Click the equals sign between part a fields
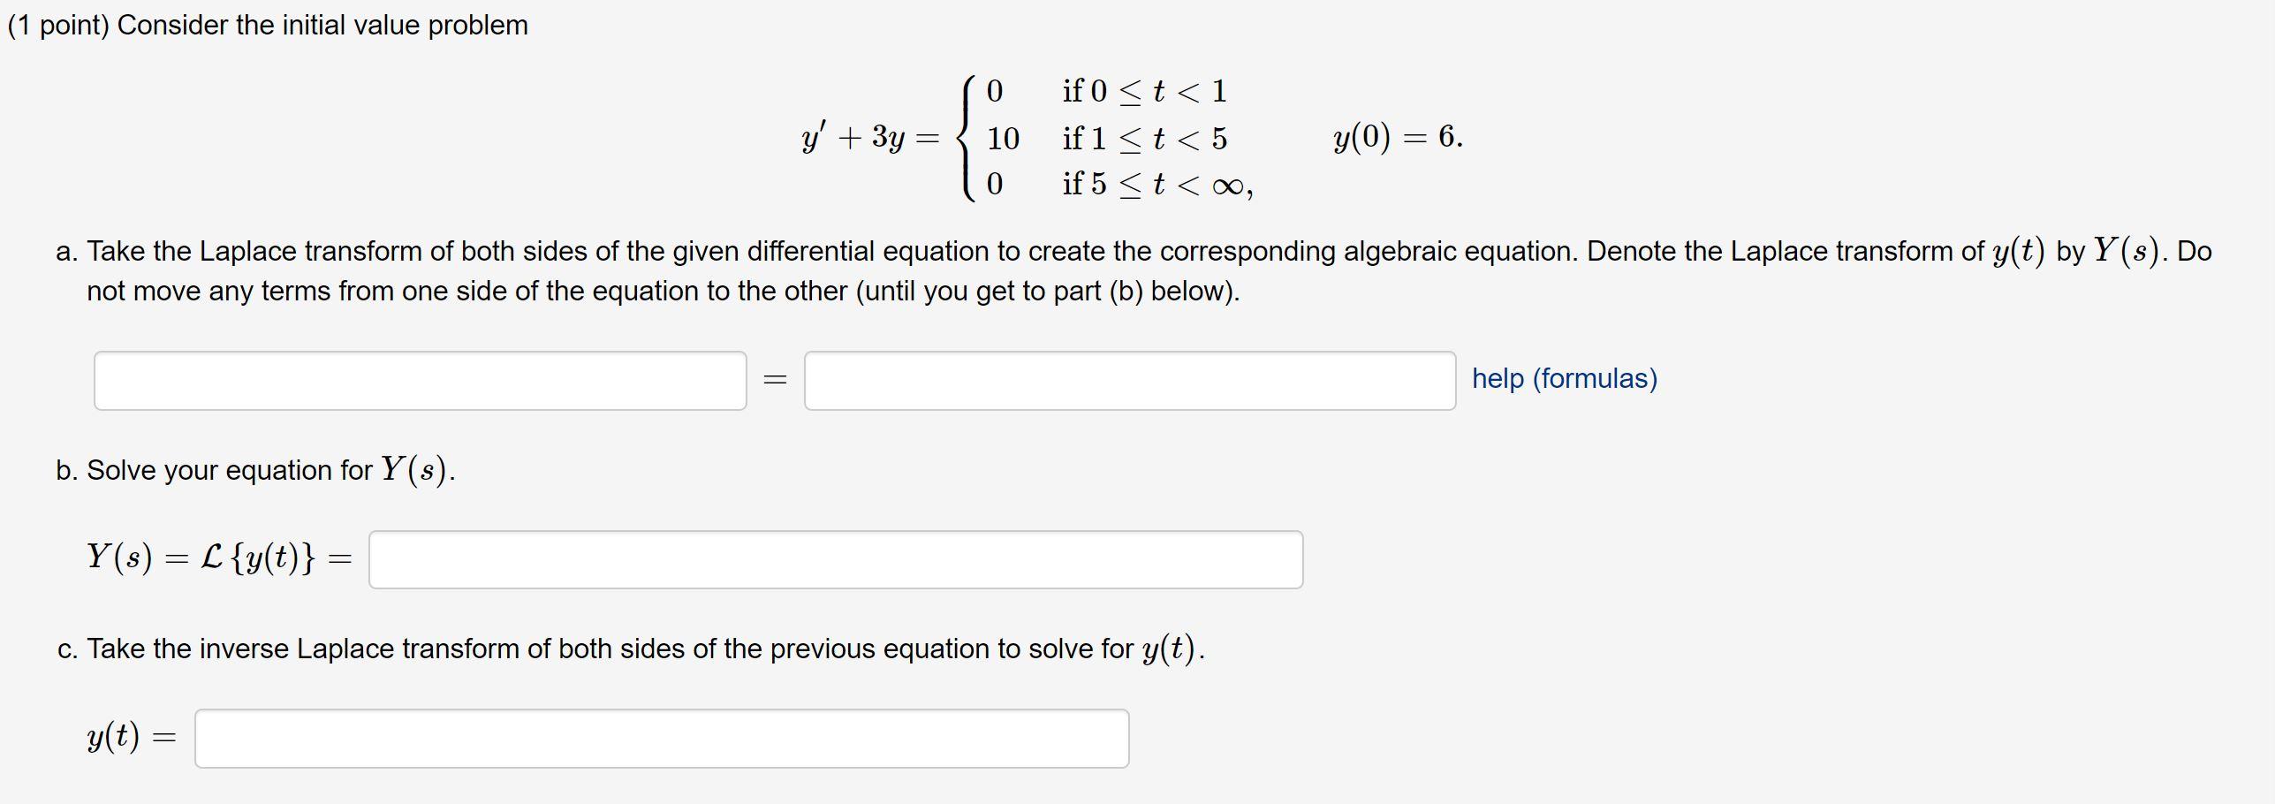 pos(775,380)
